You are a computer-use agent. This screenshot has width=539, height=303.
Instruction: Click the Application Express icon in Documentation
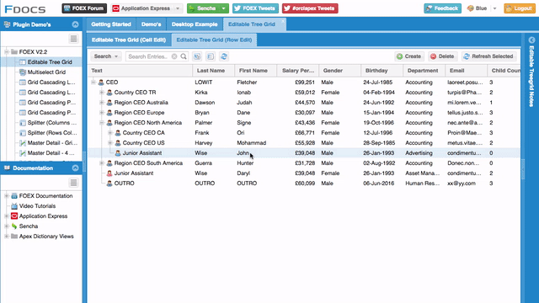point(14,216)
